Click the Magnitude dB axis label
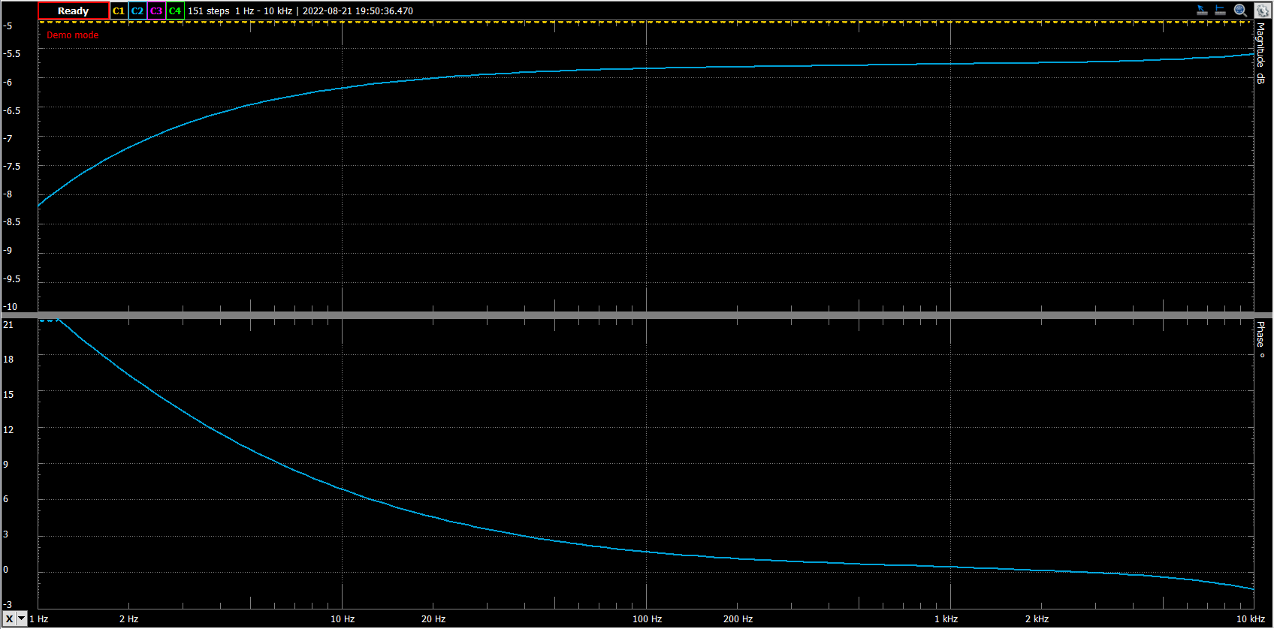 click(x=1261, y=53)
